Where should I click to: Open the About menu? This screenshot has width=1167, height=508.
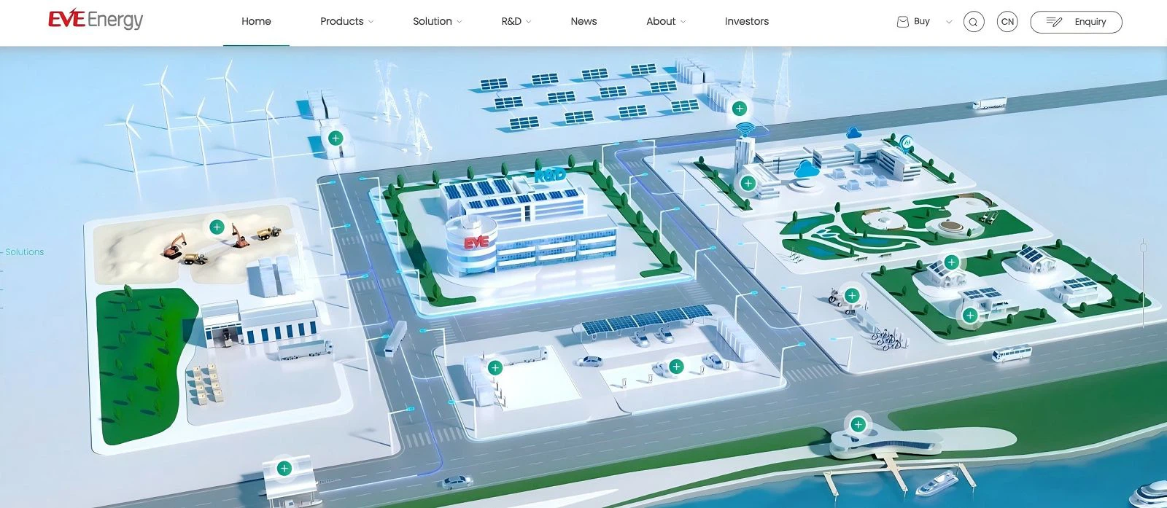[661, 21]
